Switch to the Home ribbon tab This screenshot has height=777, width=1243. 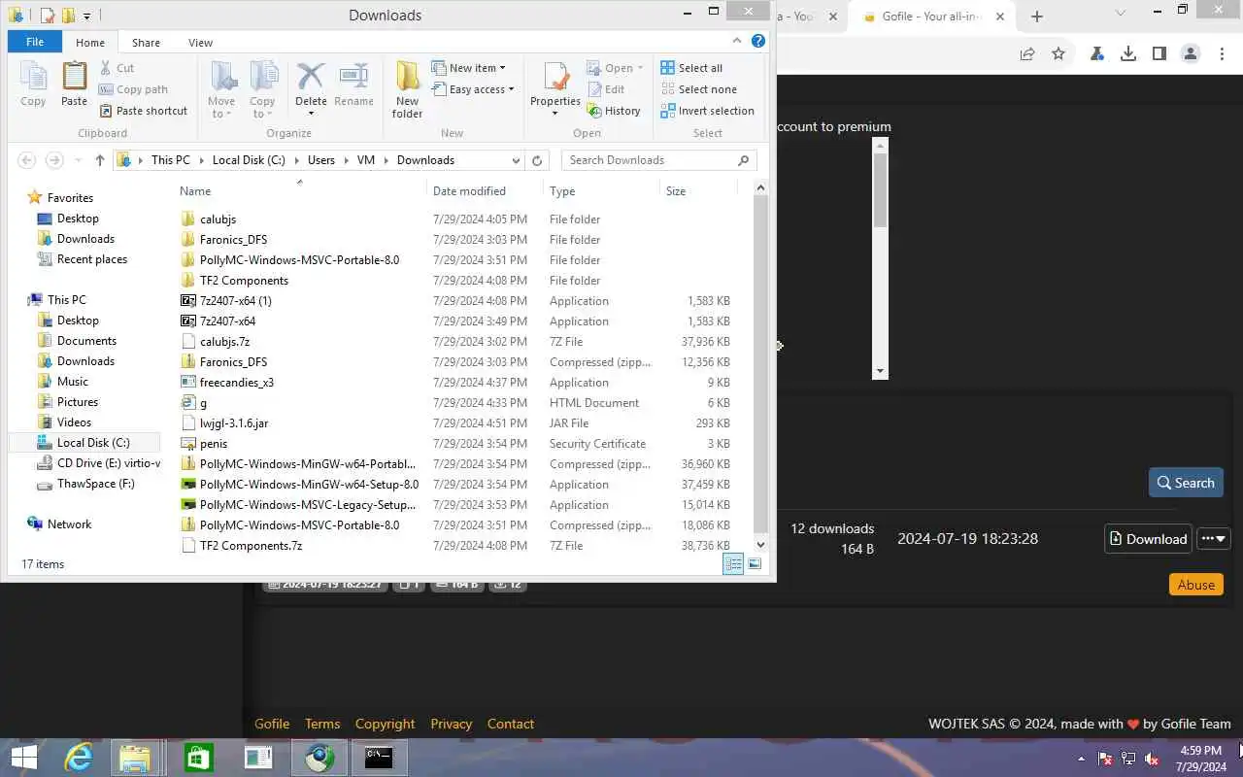90,42
